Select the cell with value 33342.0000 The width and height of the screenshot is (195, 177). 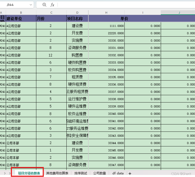[x=106, y=128]
